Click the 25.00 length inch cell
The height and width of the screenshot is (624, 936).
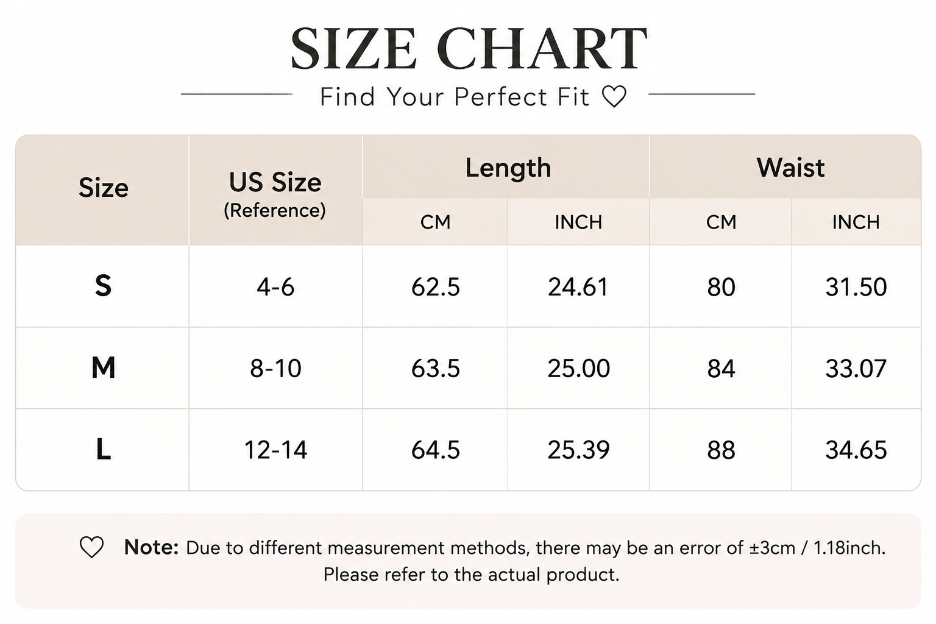[578, 368]
